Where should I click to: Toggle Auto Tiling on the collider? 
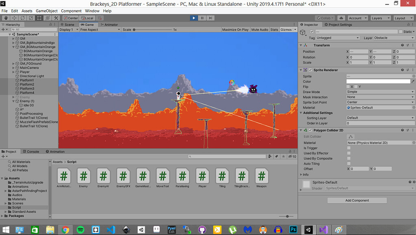[x=349, y=163]
